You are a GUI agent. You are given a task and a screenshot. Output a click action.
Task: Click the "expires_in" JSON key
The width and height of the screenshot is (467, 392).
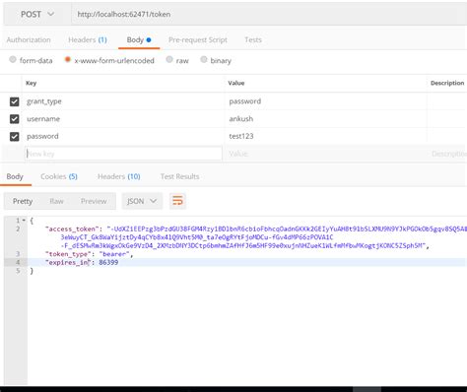point(68,262)
